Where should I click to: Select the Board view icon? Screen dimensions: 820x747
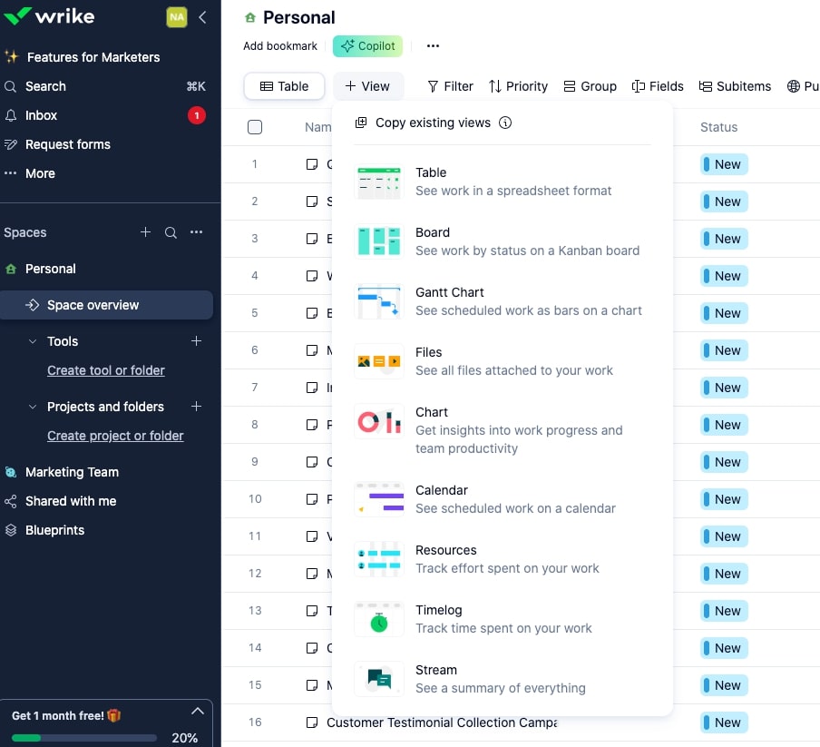tap(378, 241)
